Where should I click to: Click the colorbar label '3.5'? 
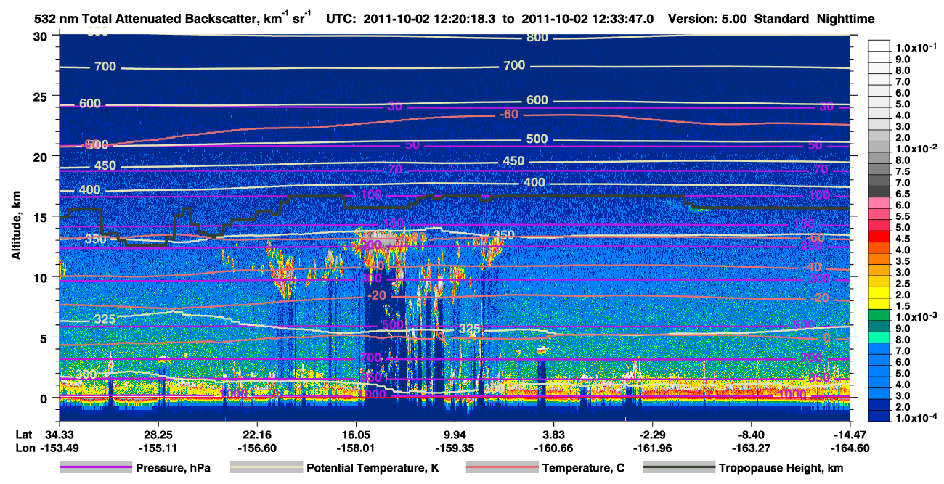pos(903,261)
